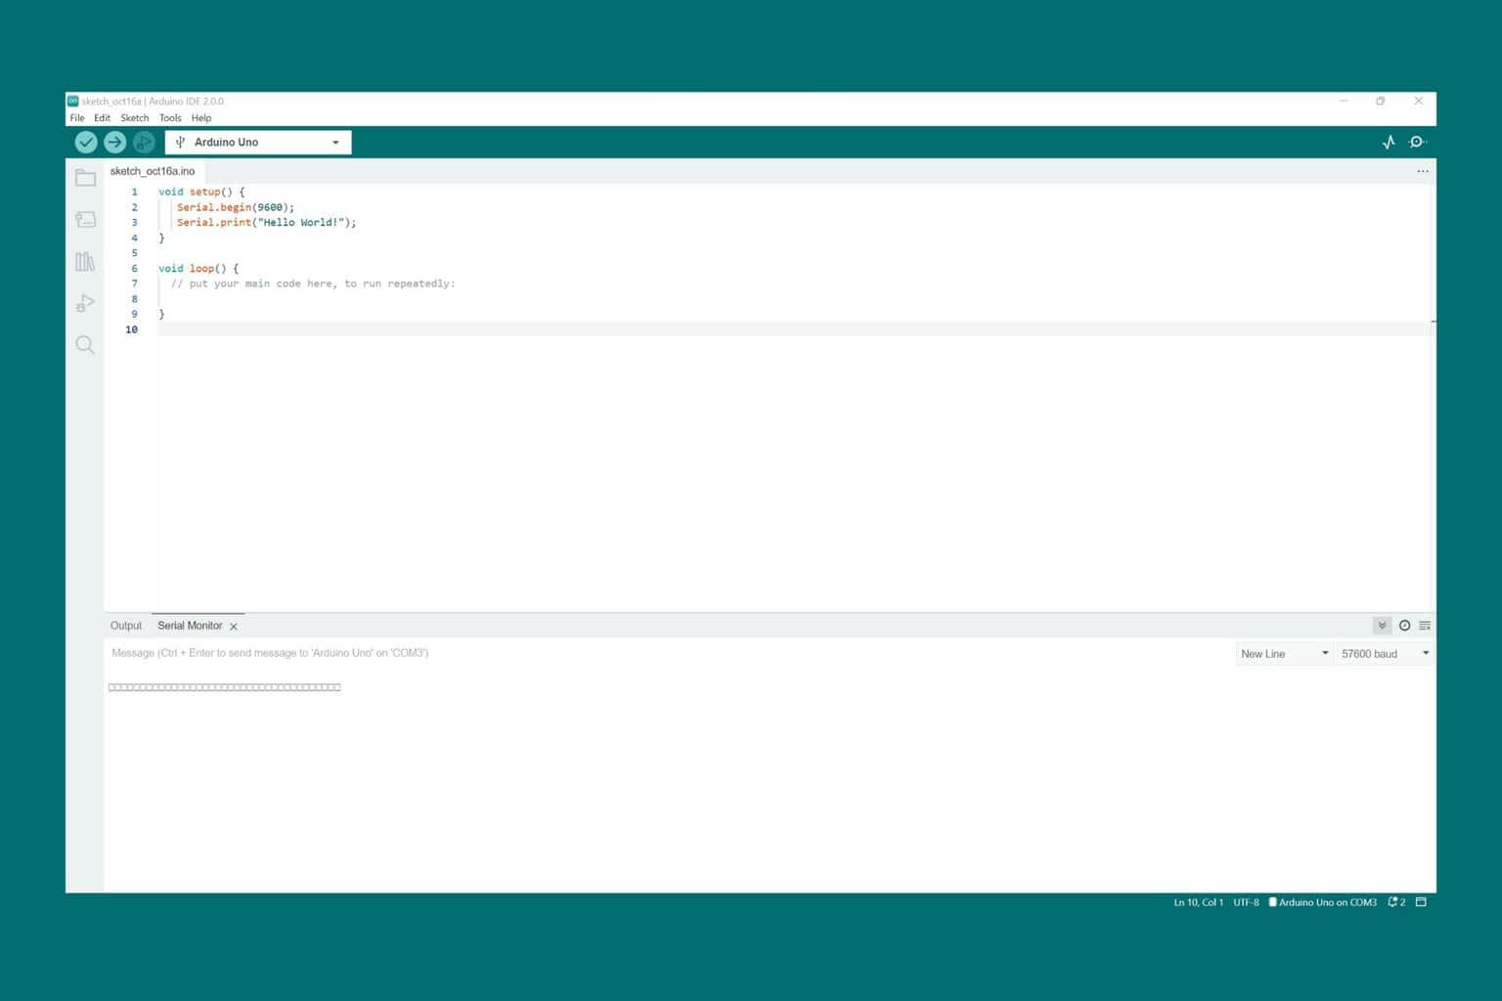Viewport: 1502px width, 1001px height.
Task: Toggle timestamp clock icon in Serial Monitor
Action: pos(1404,626)
